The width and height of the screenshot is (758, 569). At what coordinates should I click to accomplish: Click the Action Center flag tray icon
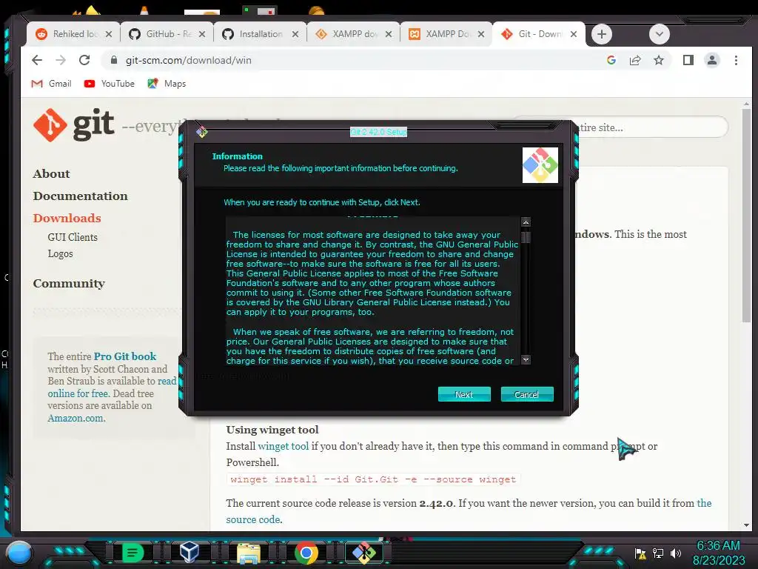tap(640, 553)
